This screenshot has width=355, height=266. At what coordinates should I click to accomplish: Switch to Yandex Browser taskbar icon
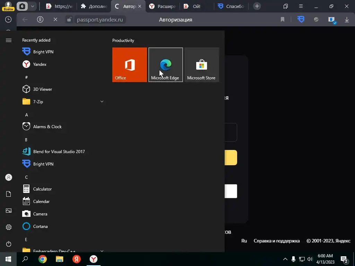[94, 259]
